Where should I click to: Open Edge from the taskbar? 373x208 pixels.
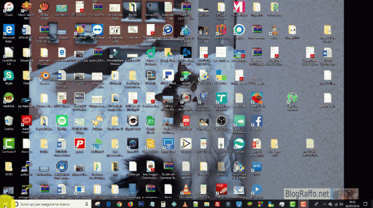pos(109,204)
